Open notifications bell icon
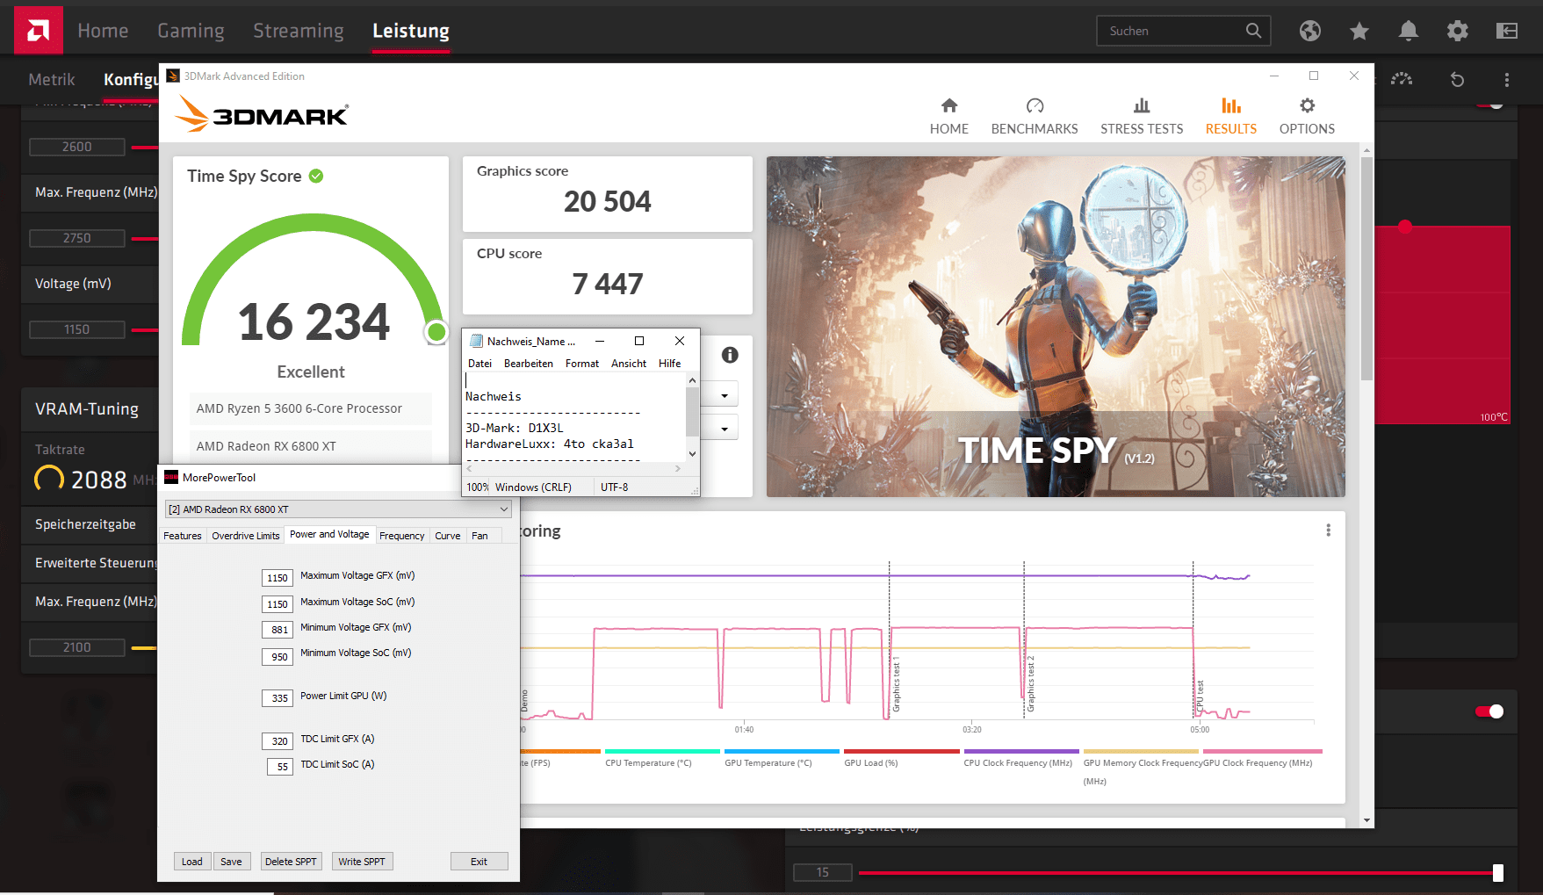The width and height of the screenshot is (1543, 895). pos(1408,31)
